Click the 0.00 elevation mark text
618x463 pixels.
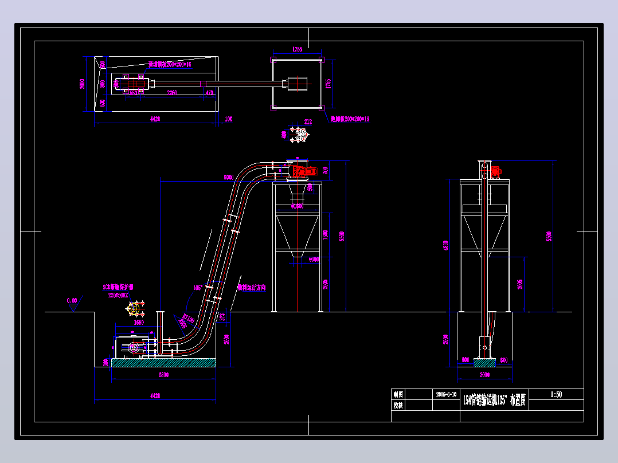point(72,301)
